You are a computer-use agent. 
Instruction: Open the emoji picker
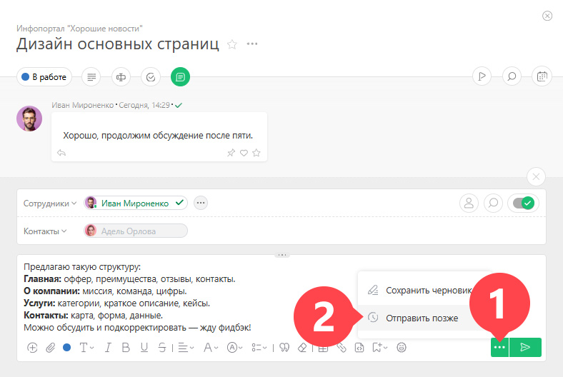click(x=402, y=348)
